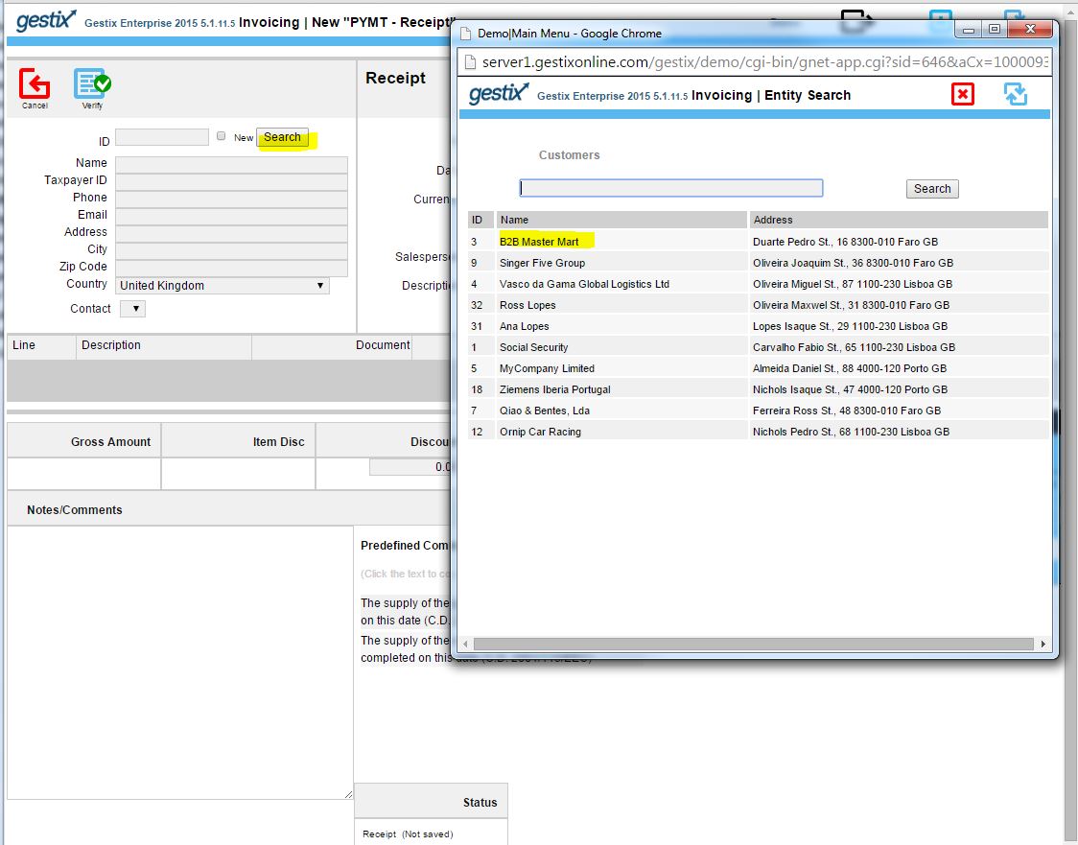Click the Phone input field
The width and height of the screenshot is (1078, 845).
click(x=231, y=199)
